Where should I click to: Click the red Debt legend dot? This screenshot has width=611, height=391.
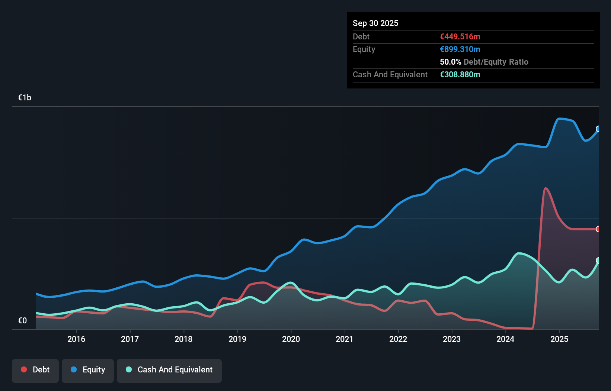pyautogui.click(x=24, y=369)
